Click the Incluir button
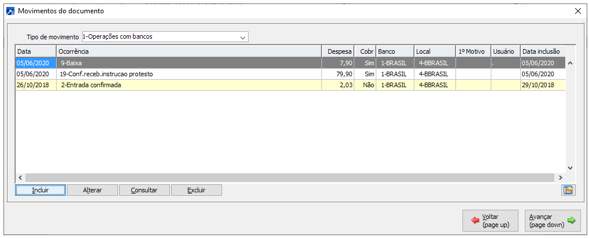Screen dimensions: 589x238 (40, 190)
